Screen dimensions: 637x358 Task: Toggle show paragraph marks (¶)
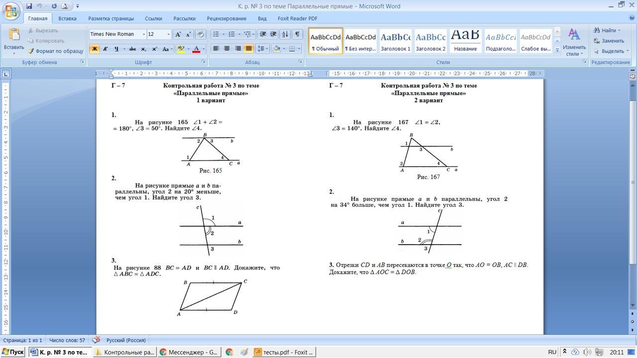[297, 34]
